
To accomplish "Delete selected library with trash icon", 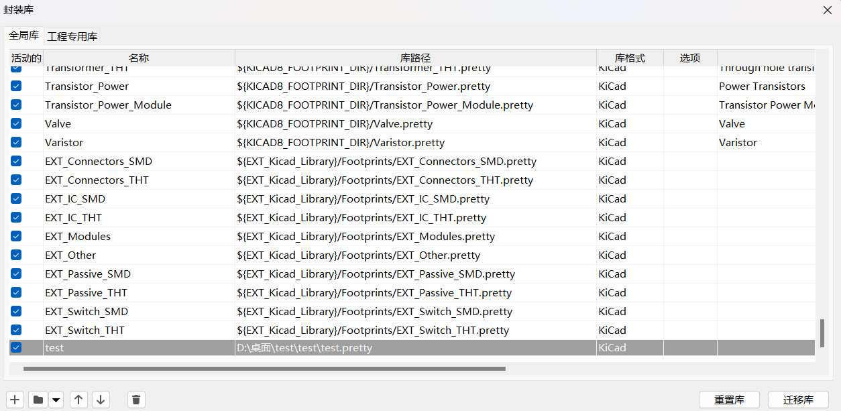I will pyautogui.click(x=136, y=400).
